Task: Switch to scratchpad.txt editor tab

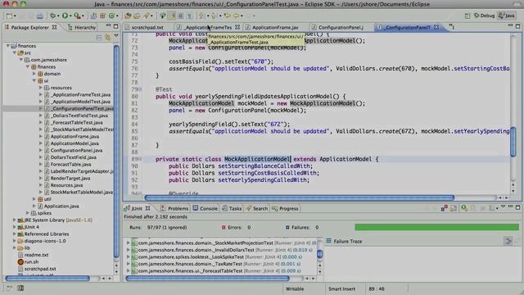Action: pyautogui.click(x=147, y=27)
